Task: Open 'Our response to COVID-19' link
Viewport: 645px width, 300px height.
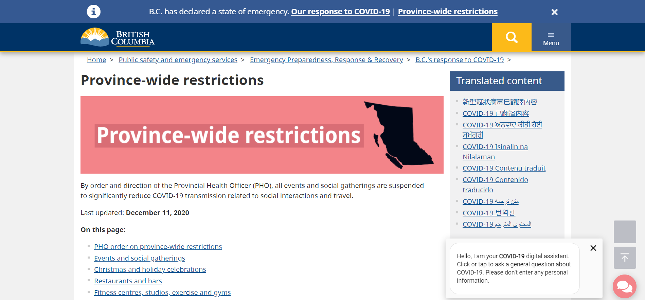Action: click(340, 12)
